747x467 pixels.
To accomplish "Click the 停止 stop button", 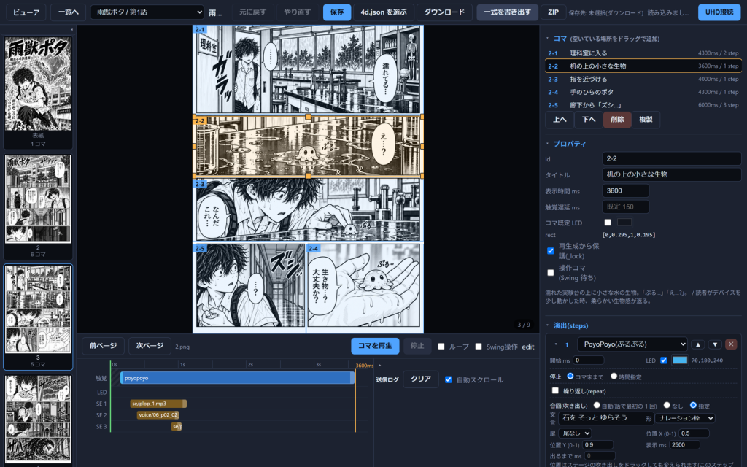I will click(417, 346).
